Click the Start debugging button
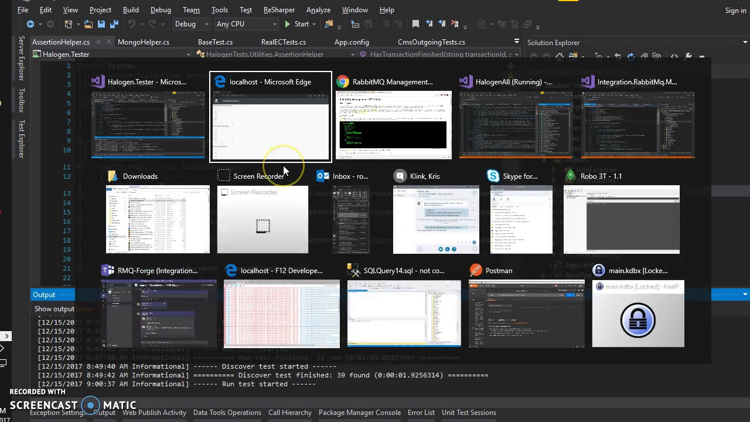The height and width of the screenshot is (422, 750). (296, 24)
